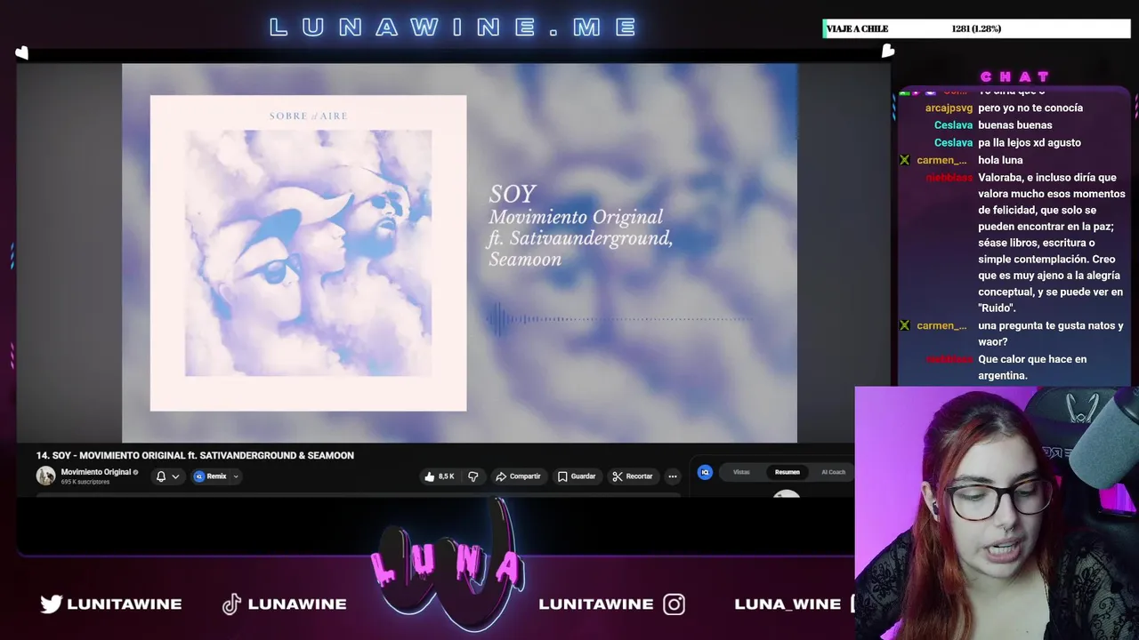Click the Sobre el Aire album cover

(308, 253)
